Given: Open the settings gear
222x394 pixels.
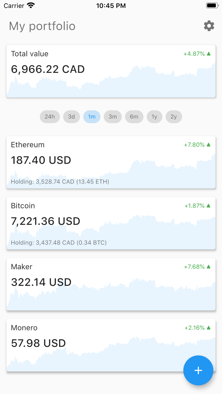Looking at the screenshot, I should click(209, 26).
